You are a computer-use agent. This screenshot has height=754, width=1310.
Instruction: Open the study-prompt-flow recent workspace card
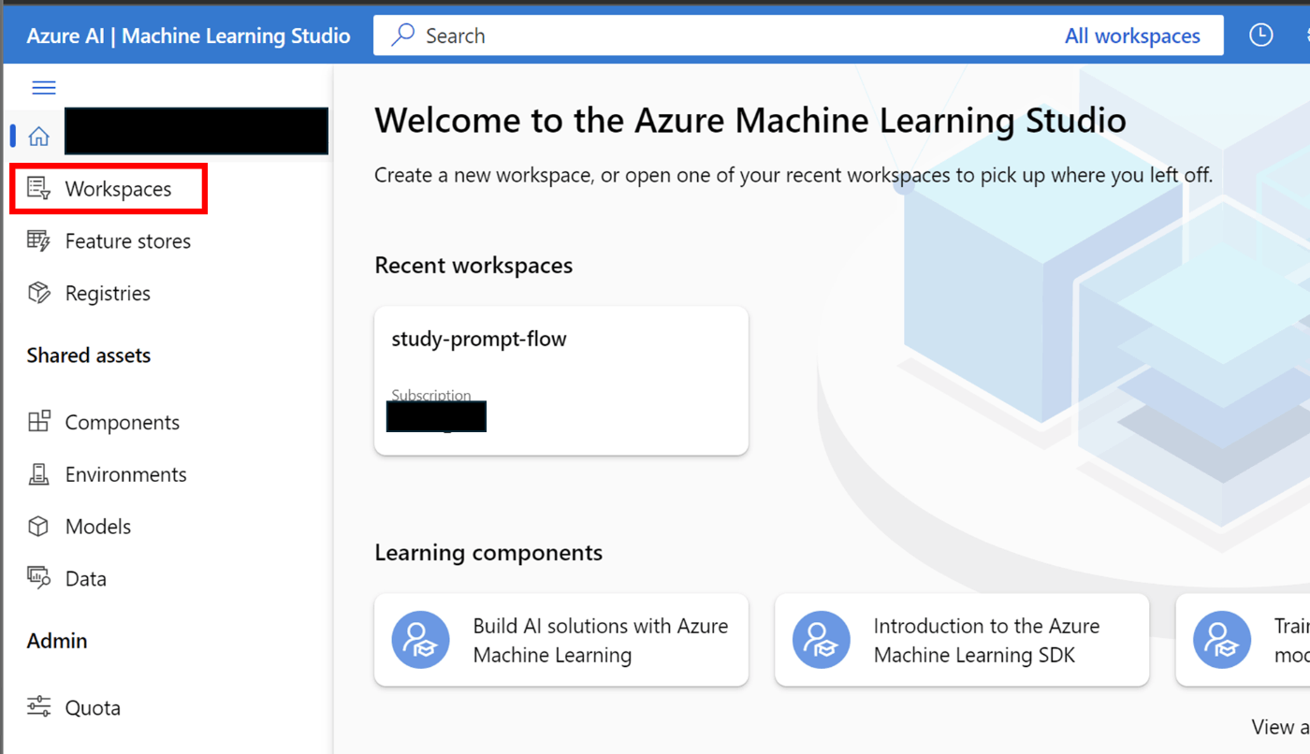click(561, 381)
